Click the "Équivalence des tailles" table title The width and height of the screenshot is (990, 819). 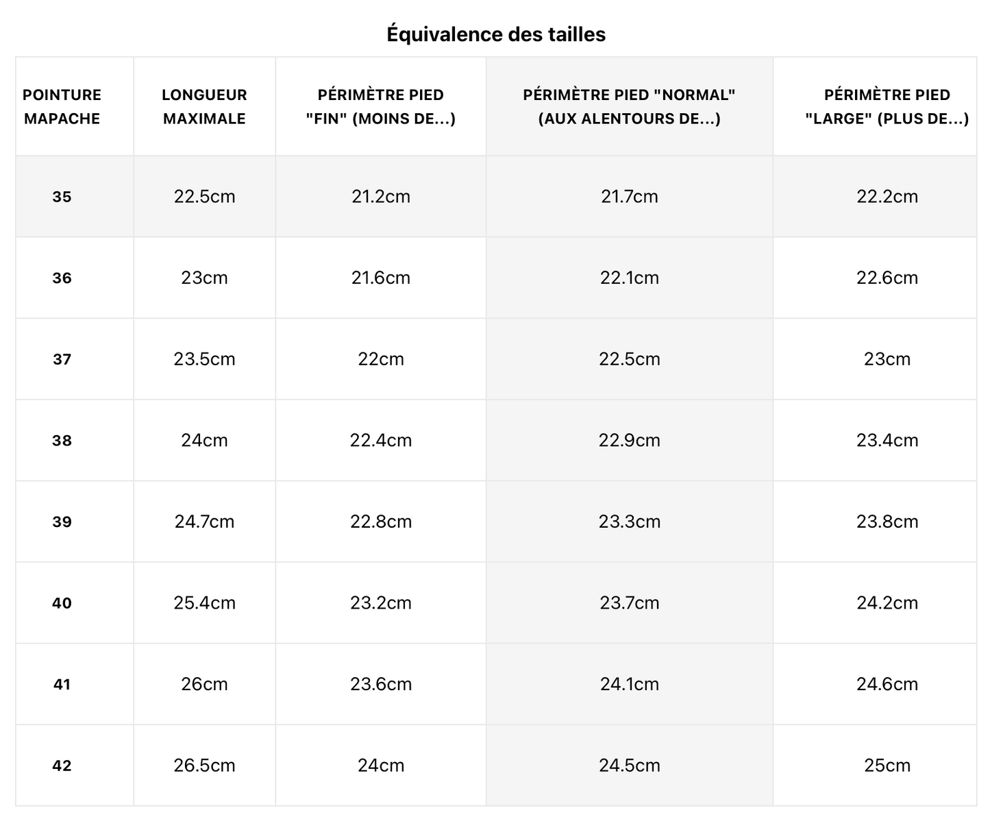(x=495, y=34)
